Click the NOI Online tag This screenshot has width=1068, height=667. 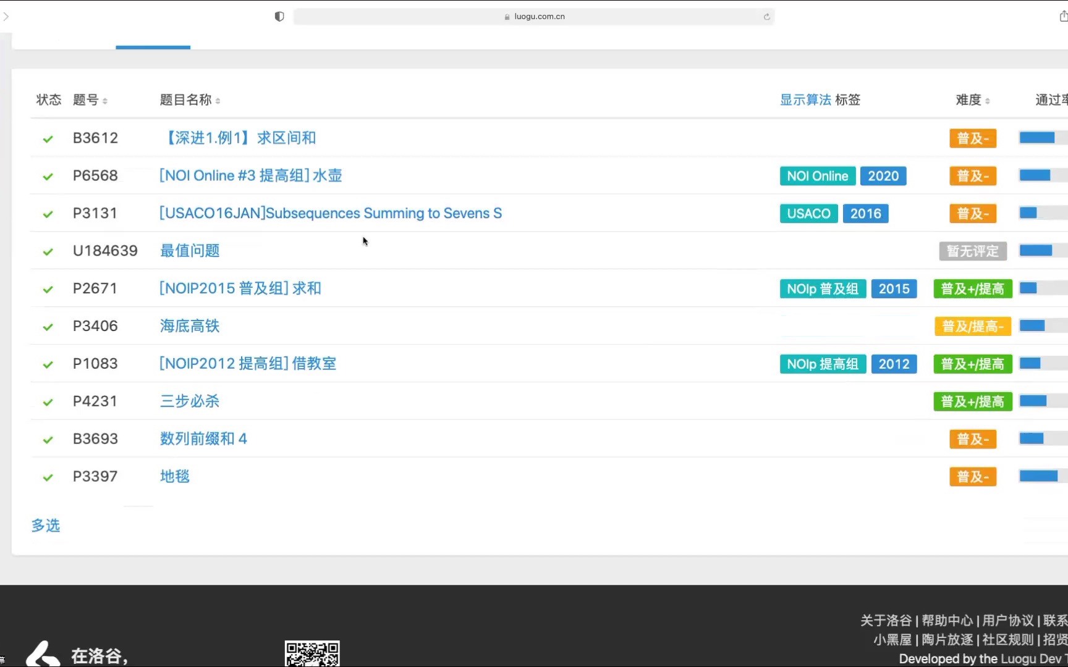point(818,176)
